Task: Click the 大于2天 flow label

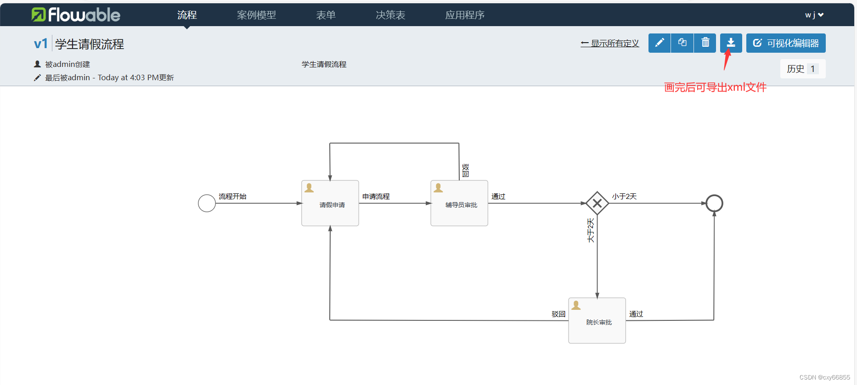Action: 591,230
